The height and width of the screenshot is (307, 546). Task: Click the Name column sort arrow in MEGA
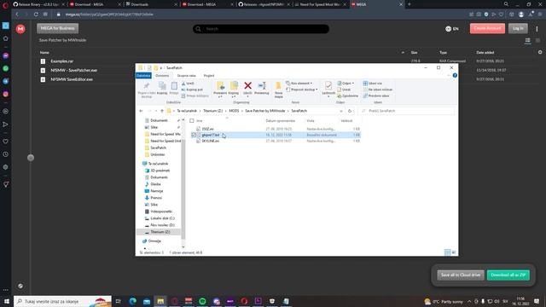click(x=403, y=53)
